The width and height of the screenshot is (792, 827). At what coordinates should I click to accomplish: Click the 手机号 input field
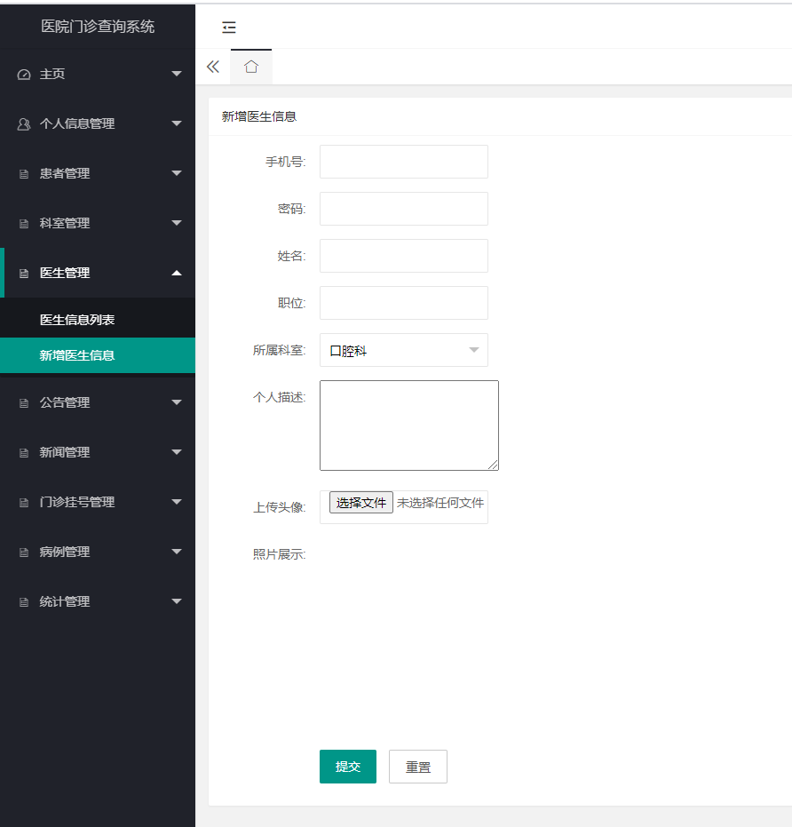(x=404, y=162)
